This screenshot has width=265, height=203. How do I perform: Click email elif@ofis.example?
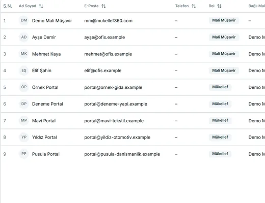coord(103,71)
